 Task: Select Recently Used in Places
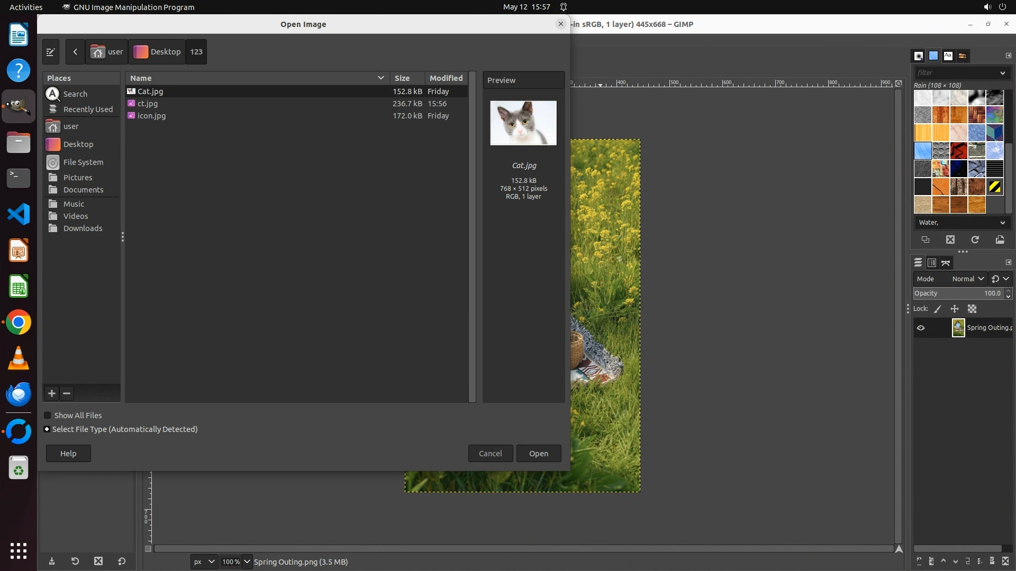(88, 109)
